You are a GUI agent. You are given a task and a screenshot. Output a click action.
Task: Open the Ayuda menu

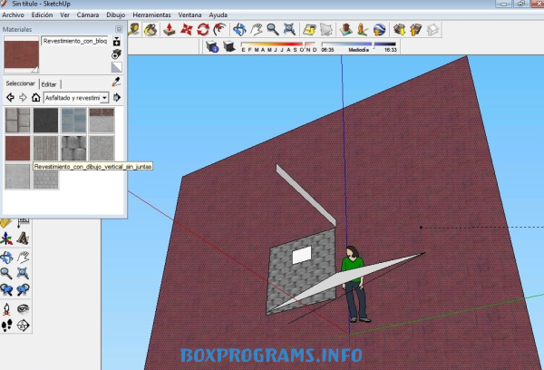218,15
